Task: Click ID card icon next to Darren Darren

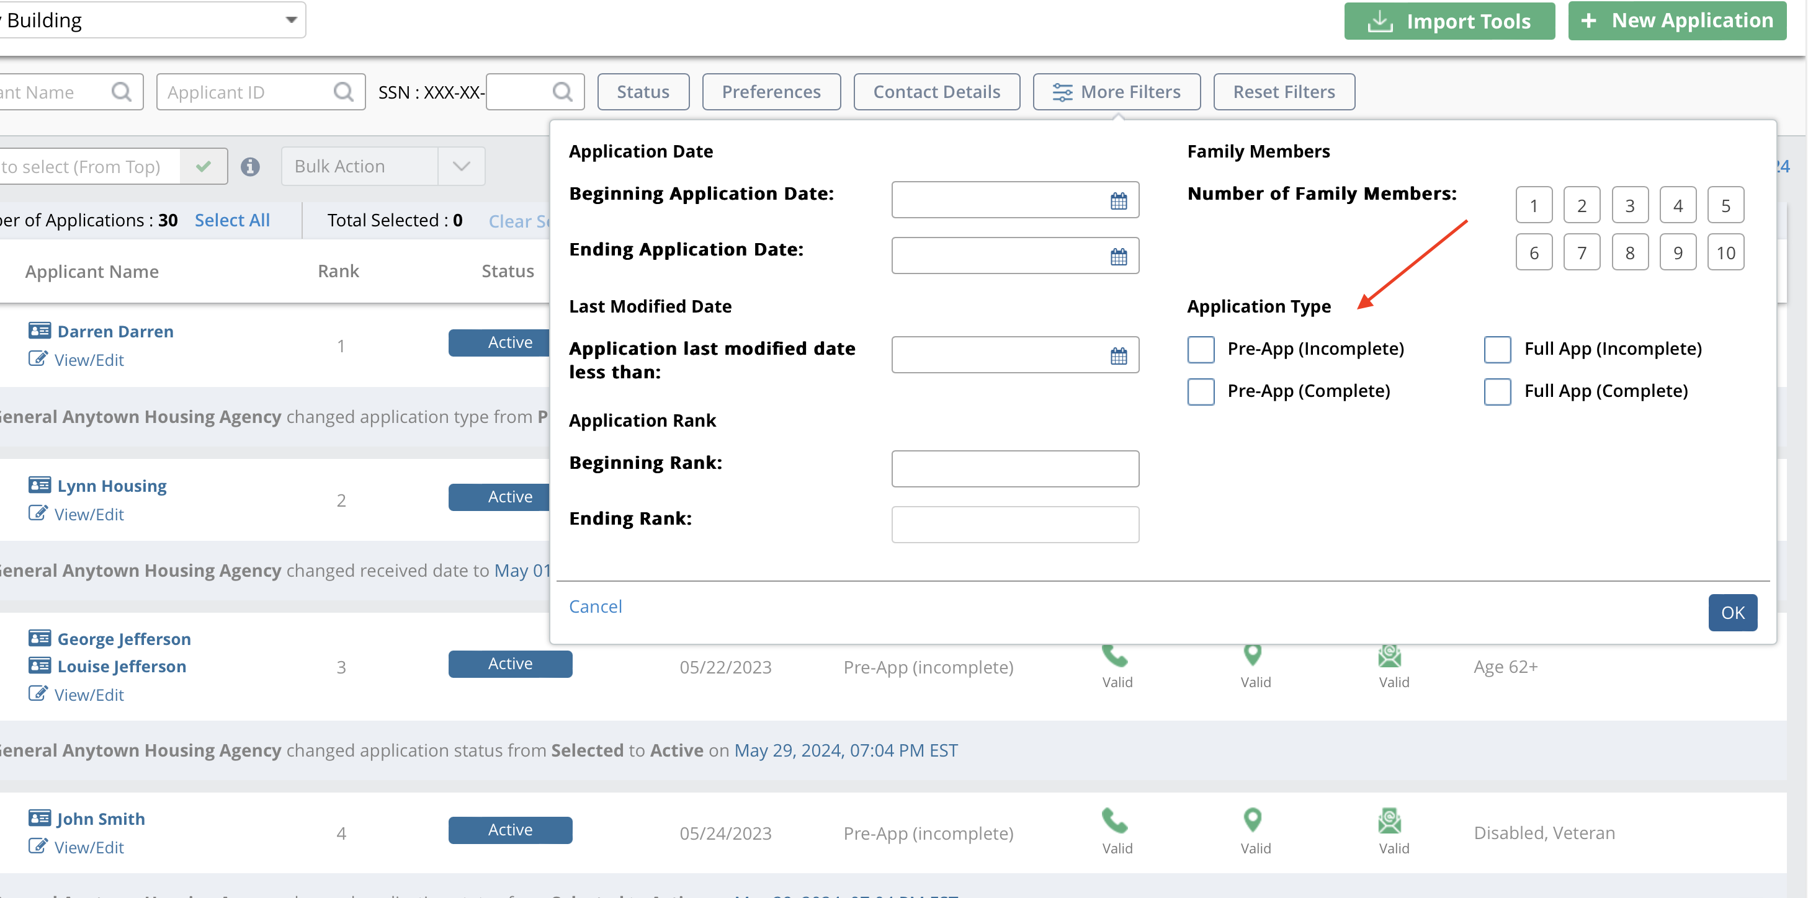Action: pyautogui.click(x=39, y=331)
